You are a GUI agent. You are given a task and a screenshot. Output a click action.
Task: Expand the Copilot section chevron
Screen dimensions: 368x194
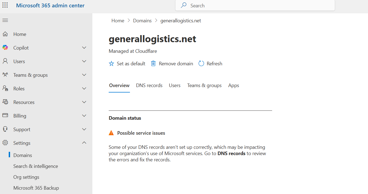pos(84,48)
